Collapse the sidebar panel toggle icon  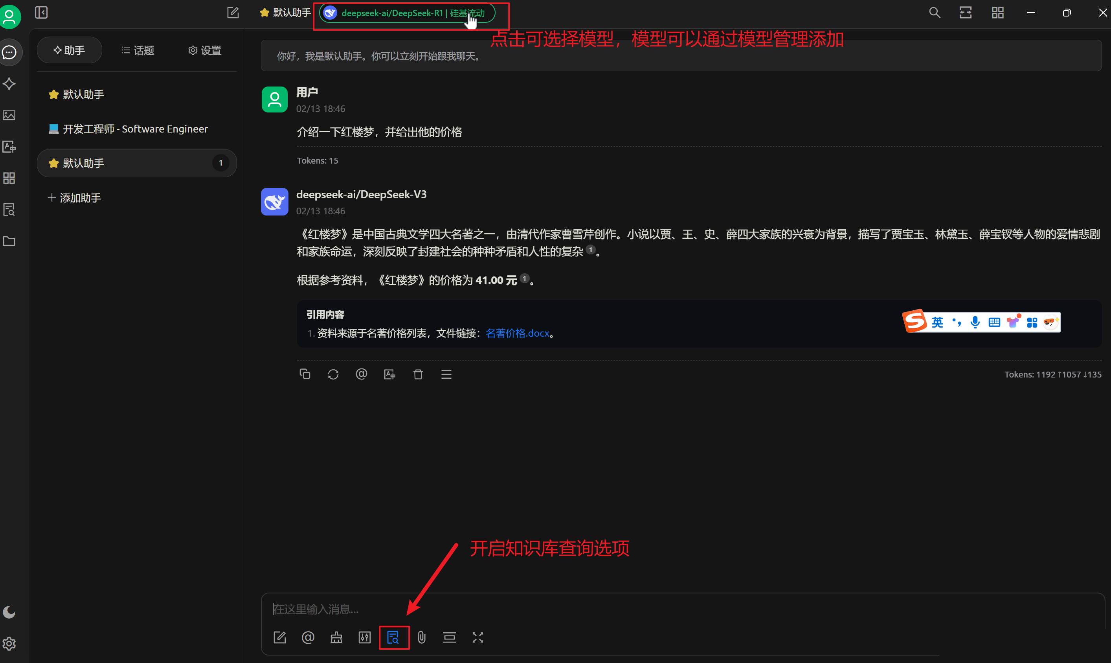[41, 13]
